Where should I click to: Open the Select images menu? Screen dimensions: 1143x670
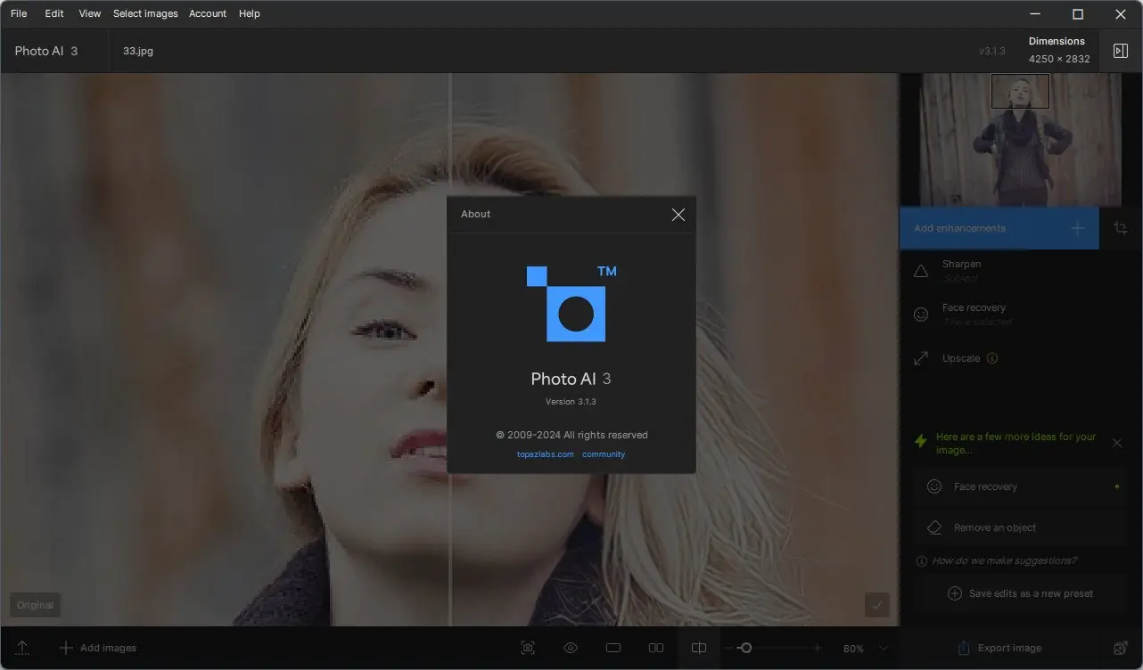pyautogui.click(x=145, y=13)
